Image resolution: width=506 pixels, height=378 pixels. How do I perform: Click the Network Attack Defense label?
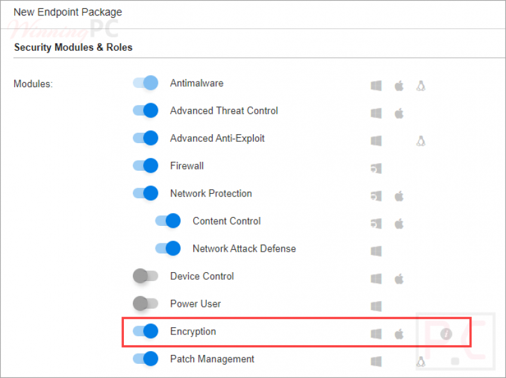point(244,248)
